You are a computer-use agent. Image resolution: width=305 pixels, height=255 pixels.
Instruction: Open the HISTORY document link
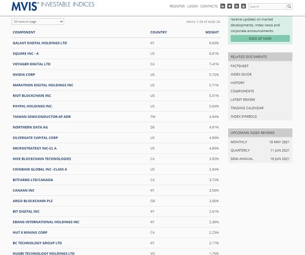pos(237,83)
